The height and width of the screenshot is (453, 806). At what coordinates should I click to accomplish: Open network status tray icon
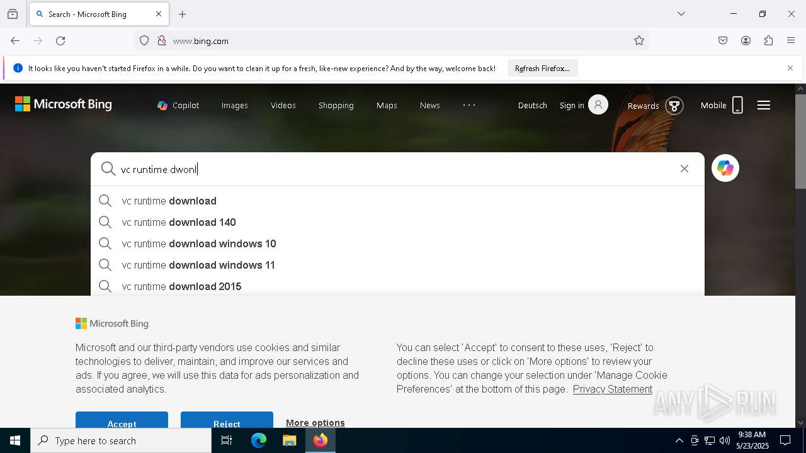710,440
